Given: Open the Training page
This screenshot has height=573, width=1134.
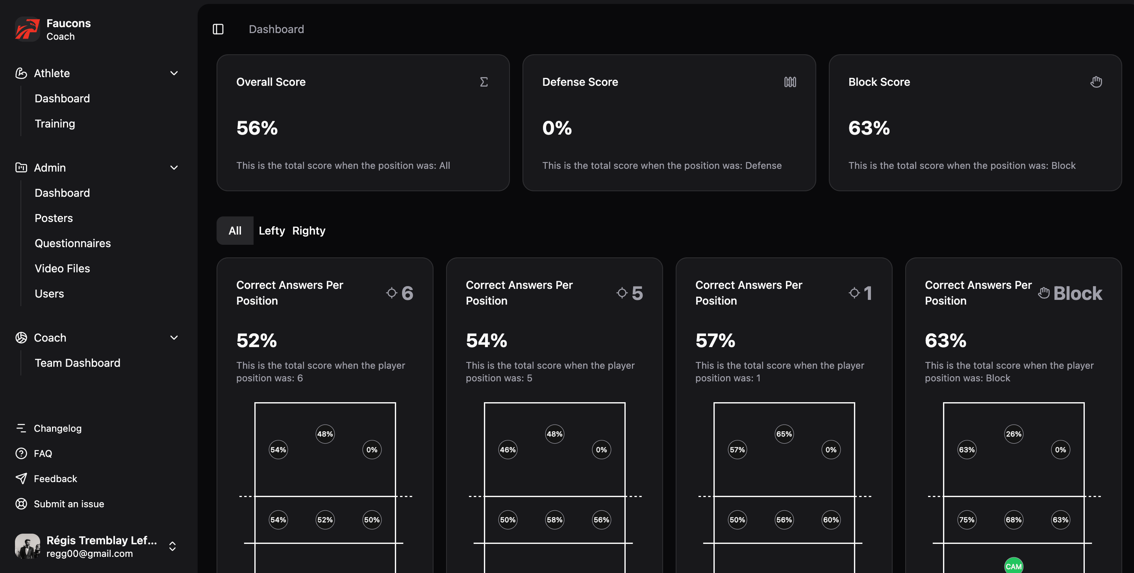Looking at the screenshot, I should [55, 124].
